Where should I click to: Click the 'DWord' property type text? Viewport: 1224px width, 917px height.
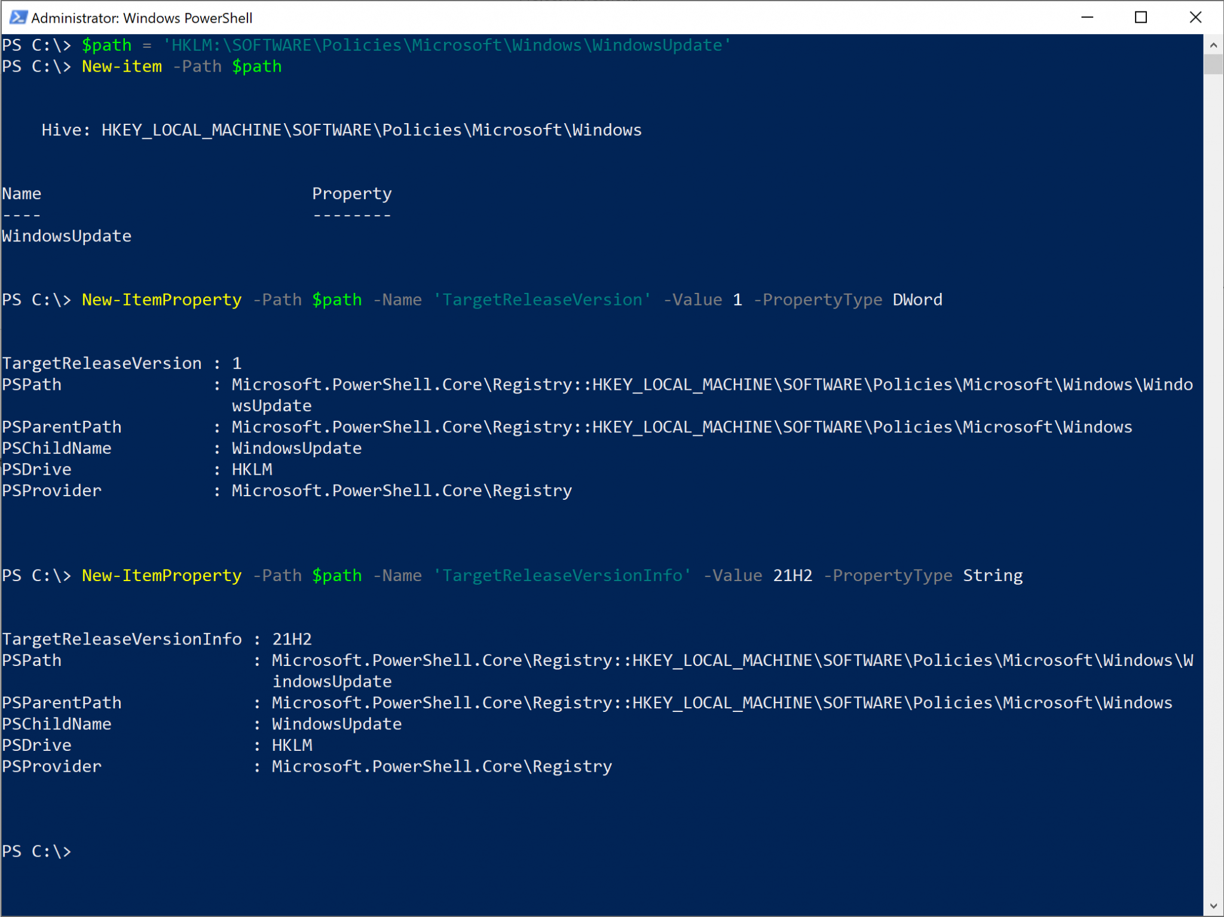(917, 299)
